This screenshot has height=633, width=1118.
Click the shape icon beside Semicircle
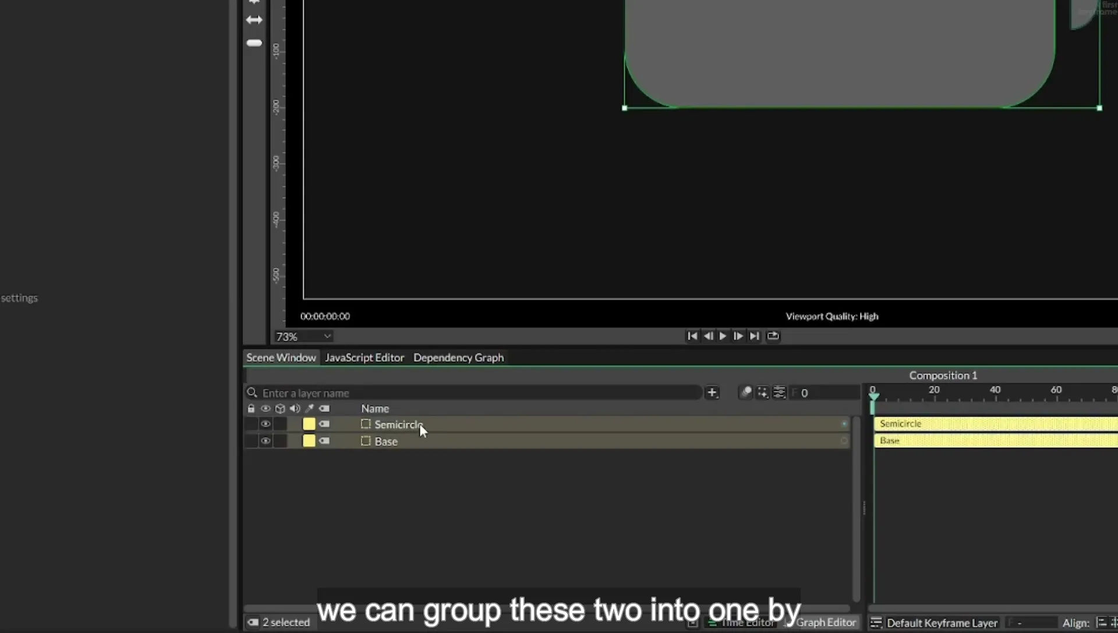(366, 424)
